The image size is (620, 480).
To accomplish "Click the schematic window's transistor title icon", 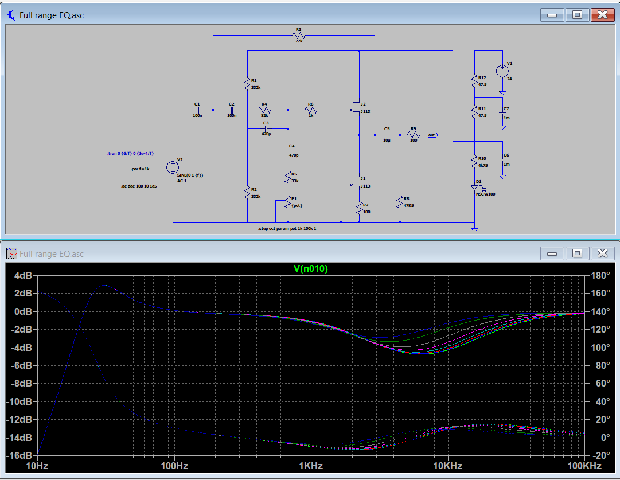I will pos(11,15).
